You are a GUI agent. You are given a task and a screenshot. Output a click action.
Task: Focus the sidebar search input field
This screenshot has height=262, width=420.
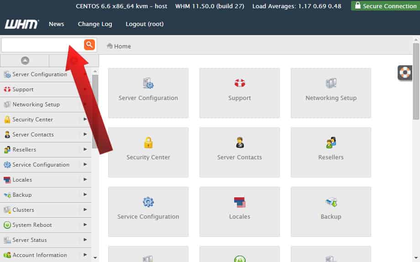point(42,45)
